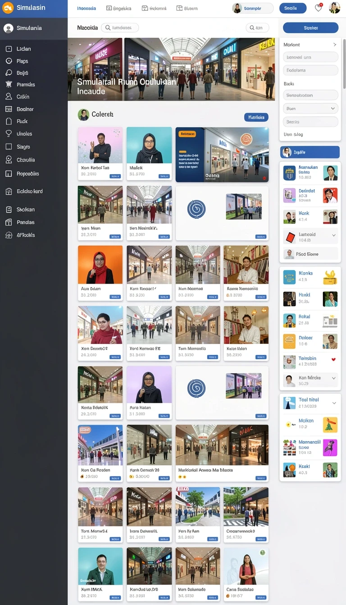Image resolution: width=346 pixels, height=605 pixels.
Task: Click the Snolle button in header
Action: 293,8
